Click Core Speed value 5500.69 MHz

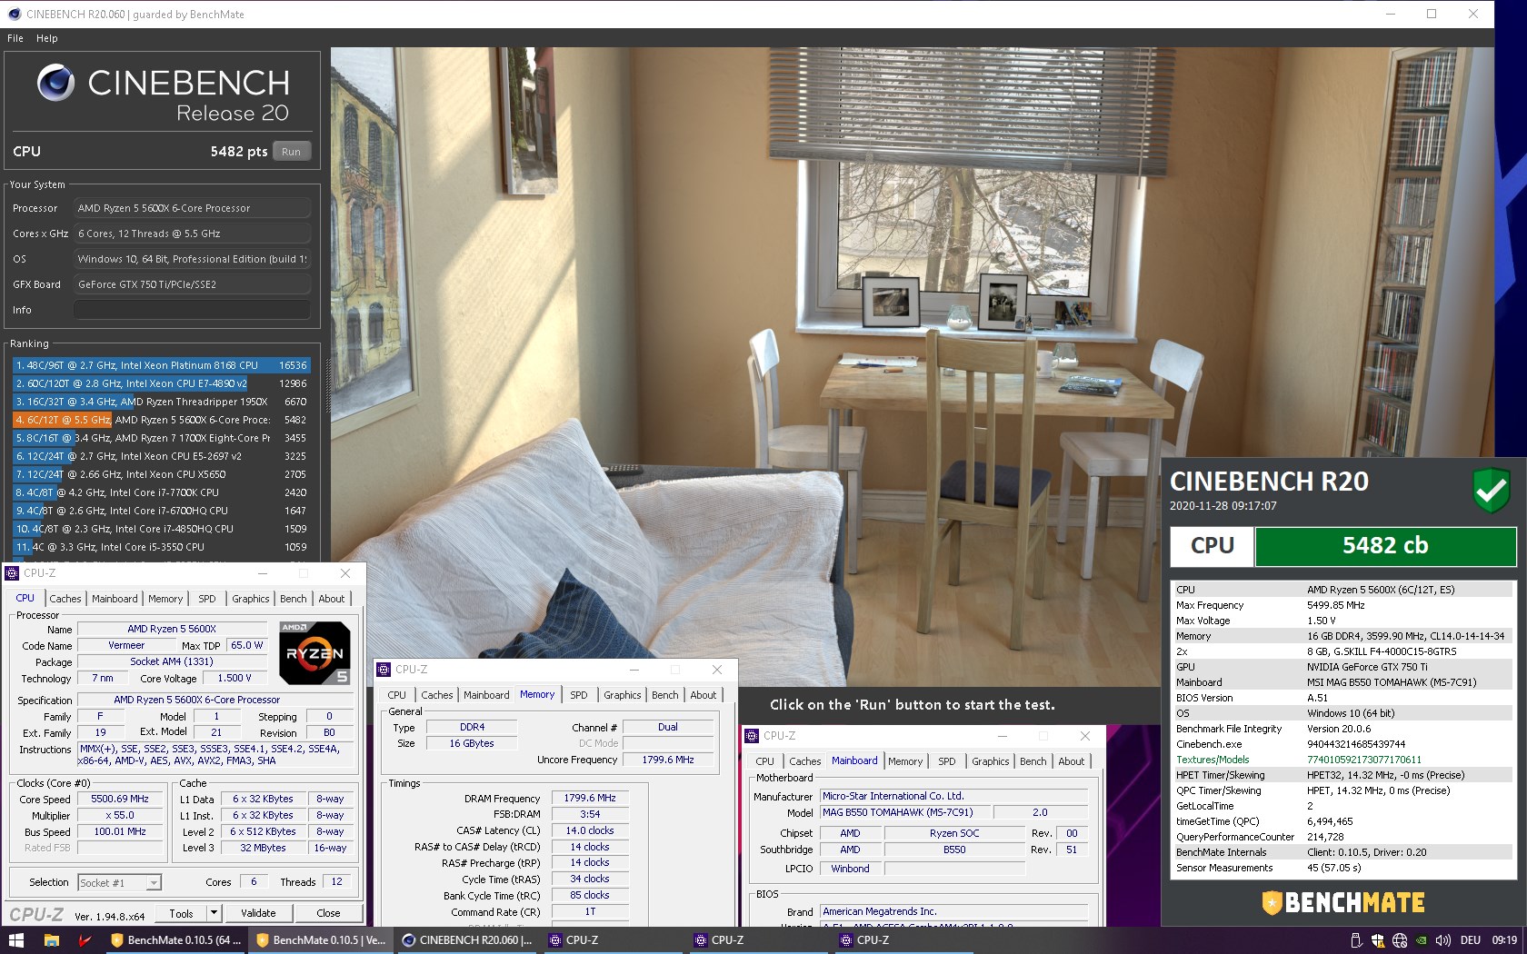click(x=120, y=800)
